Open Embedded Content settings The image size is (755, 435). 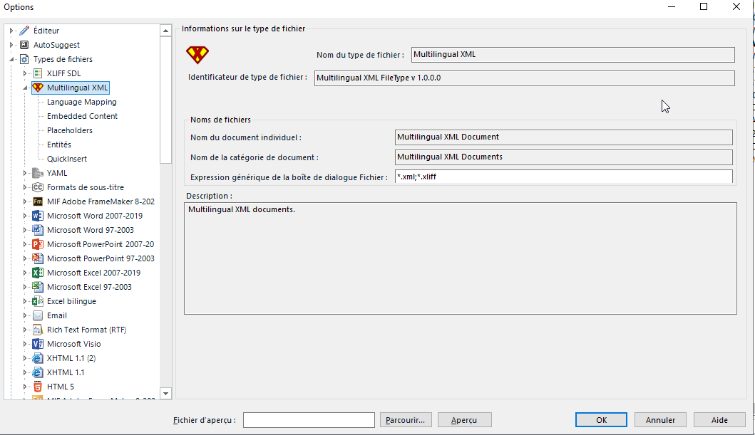tap(82, 116)
